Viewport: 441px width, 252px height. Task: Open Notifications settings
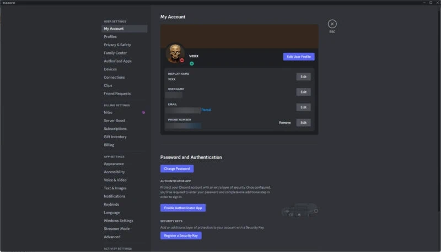point(125,196)
